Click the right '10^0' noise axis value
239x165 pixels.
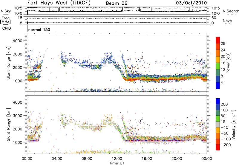click(x=215, y=13)
